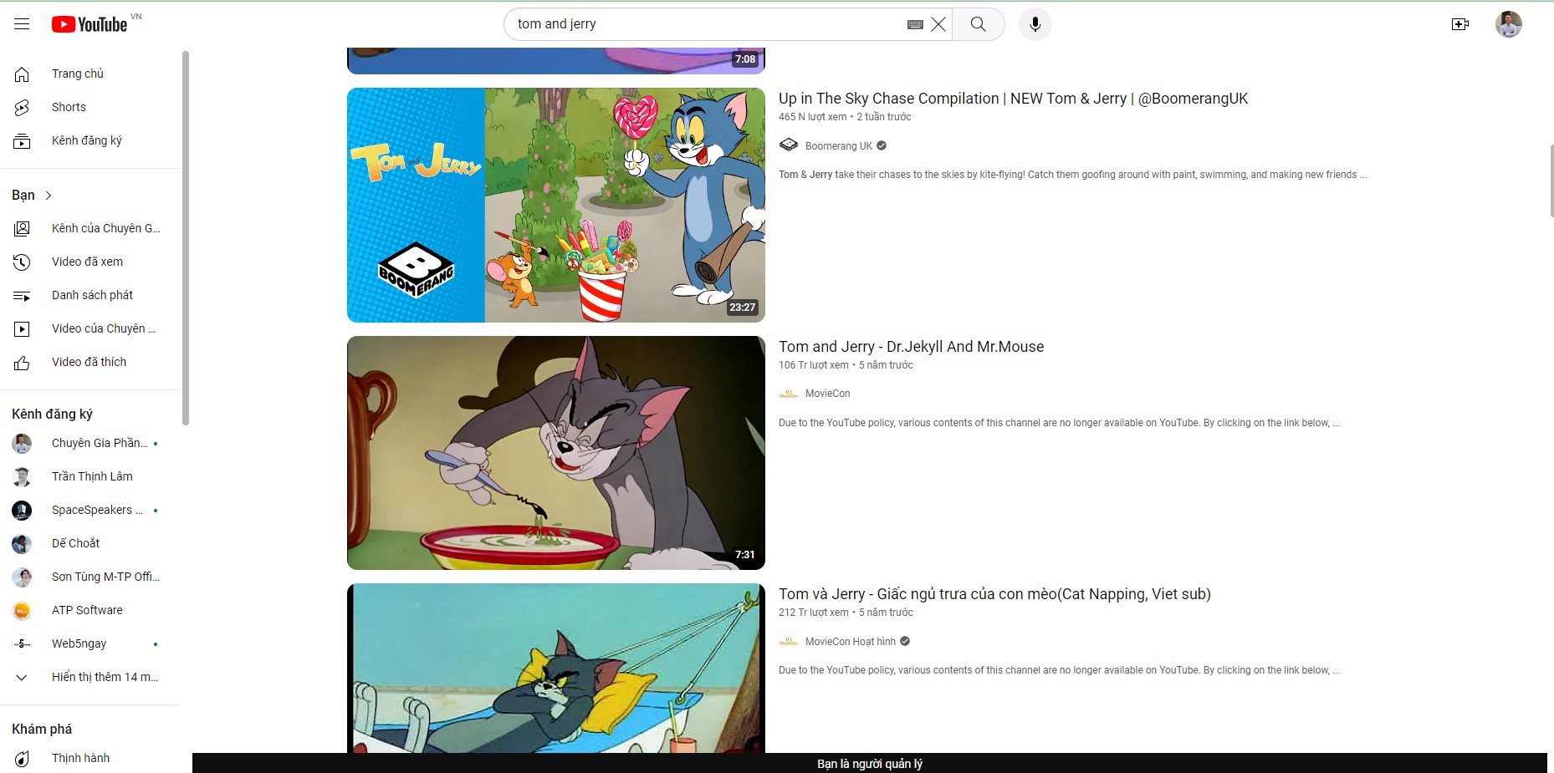Open the on-screen keyboard icon in search

[x=915, y=24]
